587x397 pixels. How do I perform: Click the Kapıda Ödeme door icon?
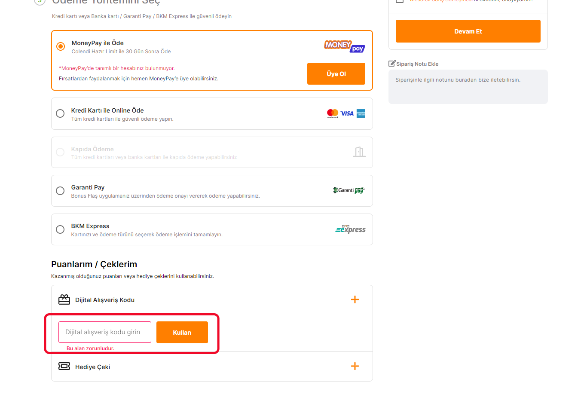tap(359, 152)
